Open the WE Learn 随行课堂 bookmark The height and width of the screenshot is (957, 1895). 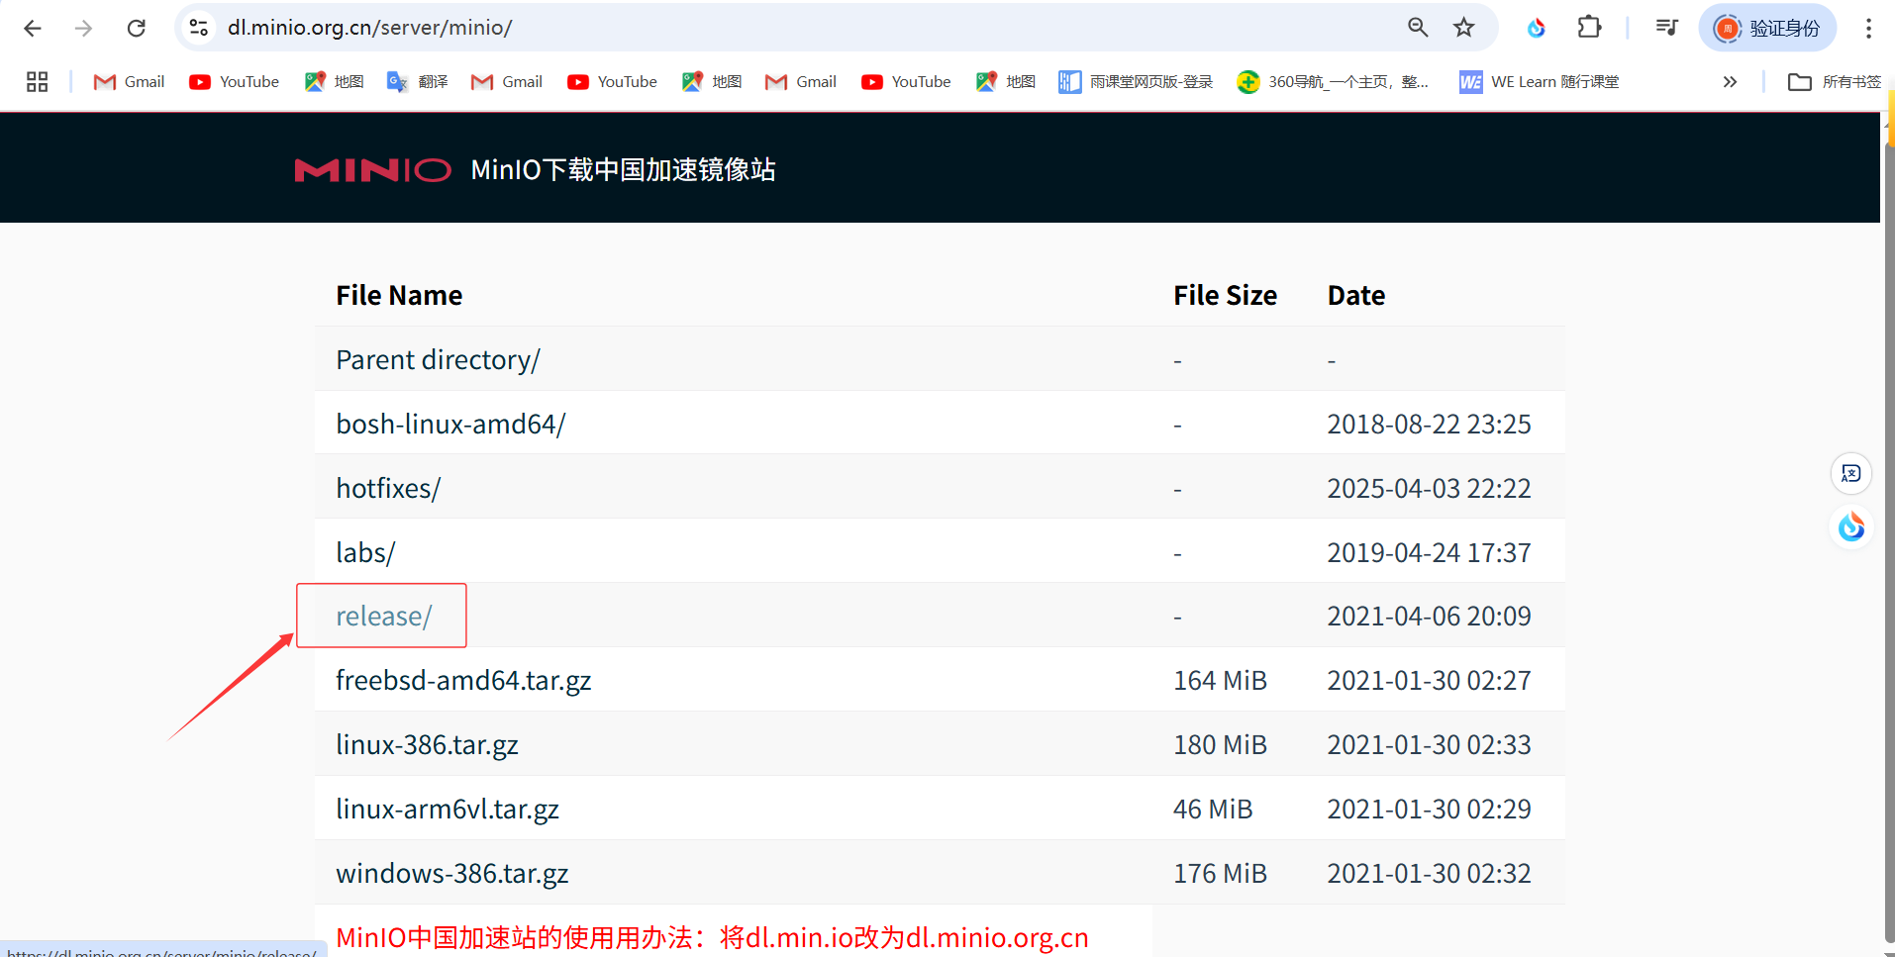point(1540,82)
